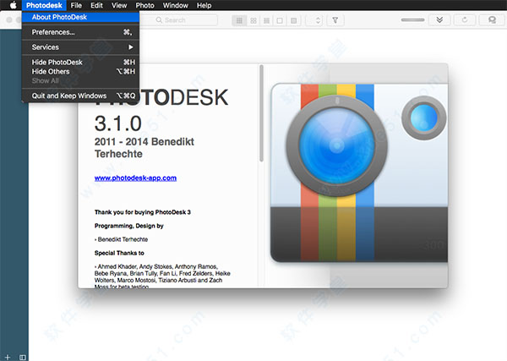Click the refresh icon
507x361 pixels.
pos(465,20)
